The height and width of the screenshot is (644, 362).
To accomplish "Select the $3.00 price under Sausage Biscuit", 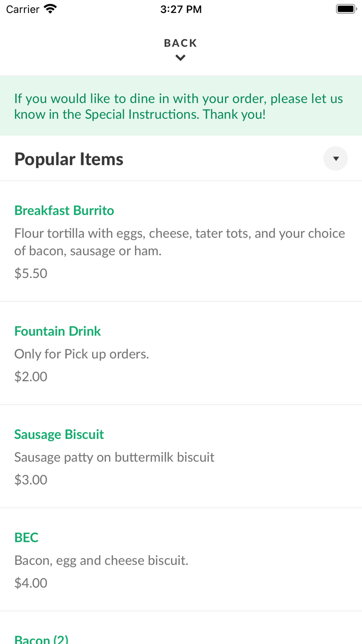I will [x=31, y=479].
